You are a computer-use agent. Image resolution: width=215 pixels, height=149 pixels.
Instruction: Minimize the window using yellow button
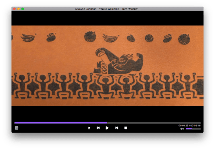pos(19,9)
